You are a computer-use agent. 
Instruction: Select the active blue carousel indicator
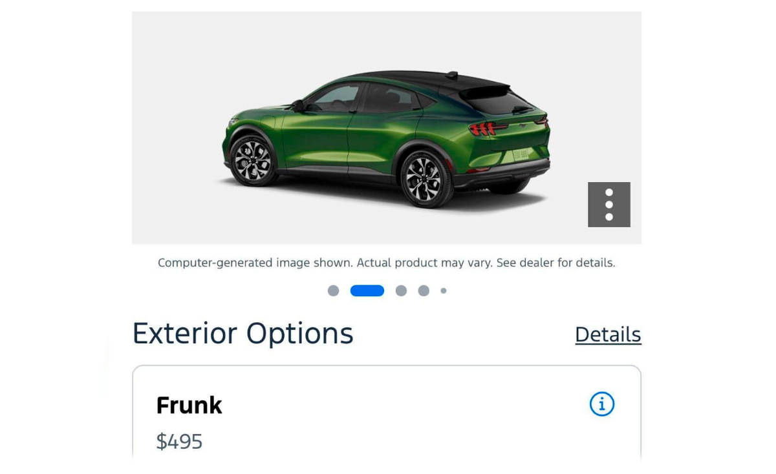(x=367, y=291)
